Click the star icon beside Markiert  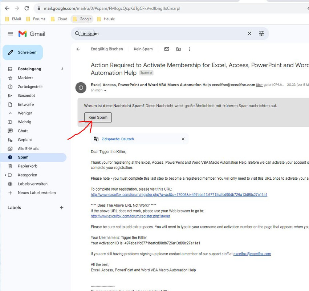(x=10, y=78)
